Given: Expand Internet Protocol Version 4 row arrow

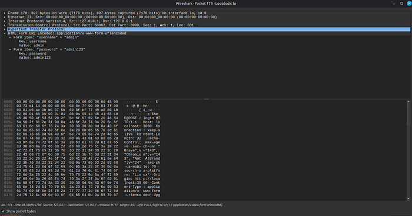Looking at the screenshot, I should pos(5,21).
